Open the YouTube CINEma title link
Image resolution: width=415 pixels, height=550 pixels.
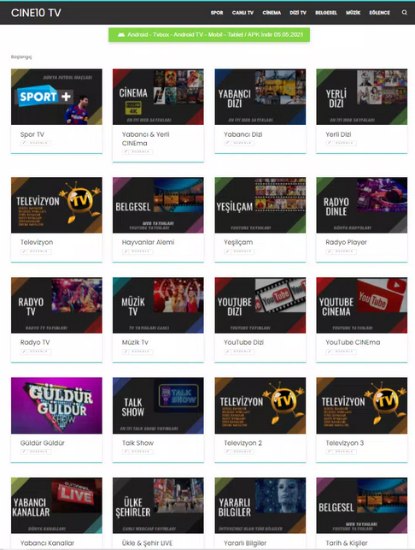click(353, 342)
